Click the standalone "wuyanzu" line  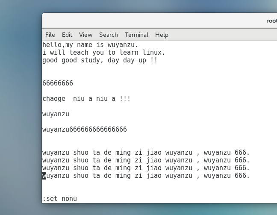tap(56, 114)
